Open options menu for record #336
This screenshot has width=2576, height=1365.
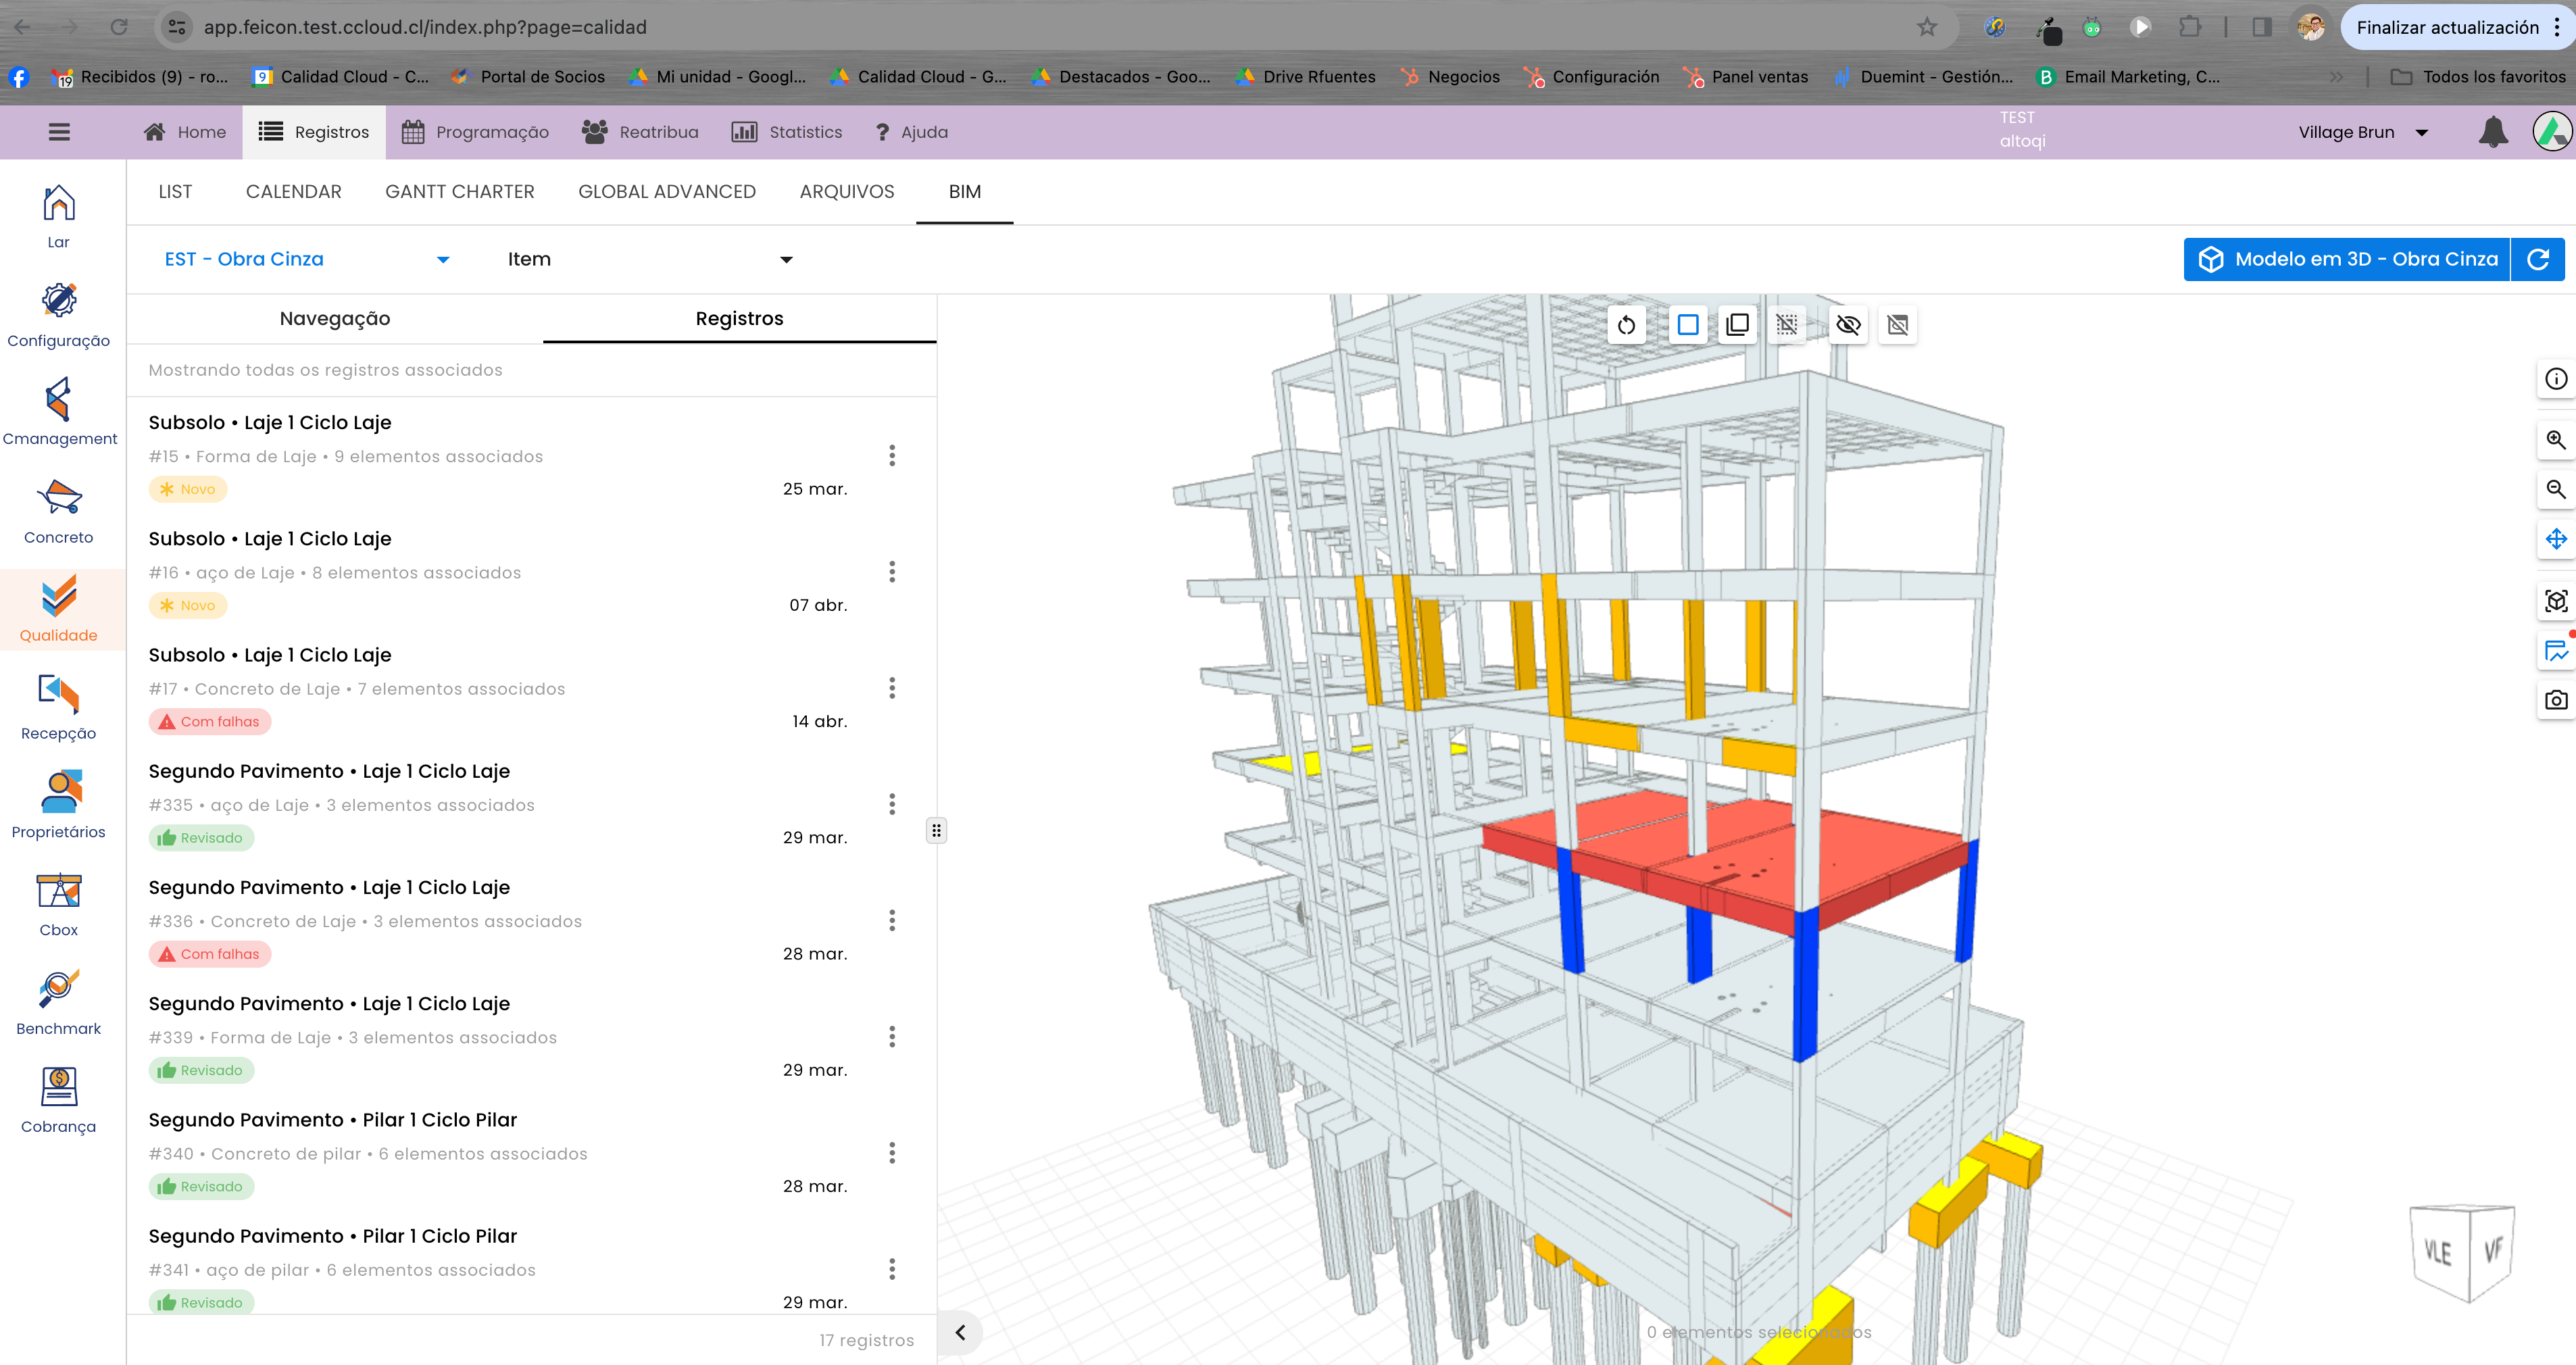(892, 920)
